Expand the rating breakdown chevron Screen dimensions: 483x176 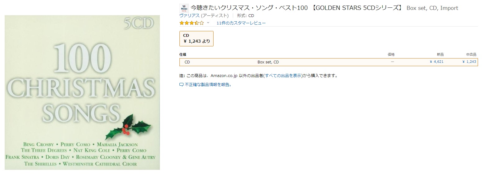208,23
